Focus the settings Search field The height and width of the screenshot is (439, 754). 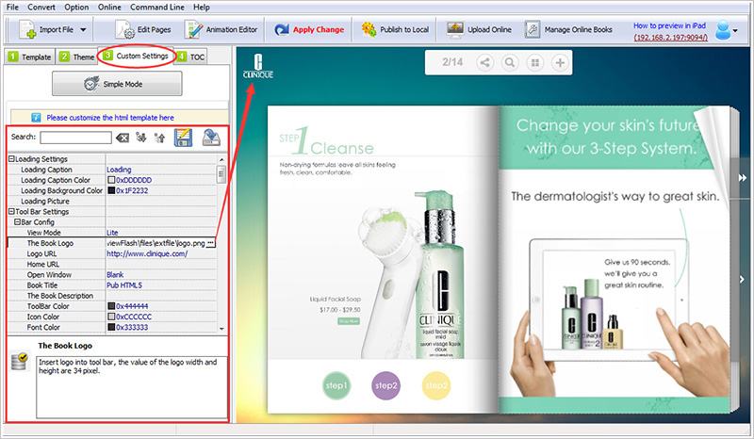75,138
